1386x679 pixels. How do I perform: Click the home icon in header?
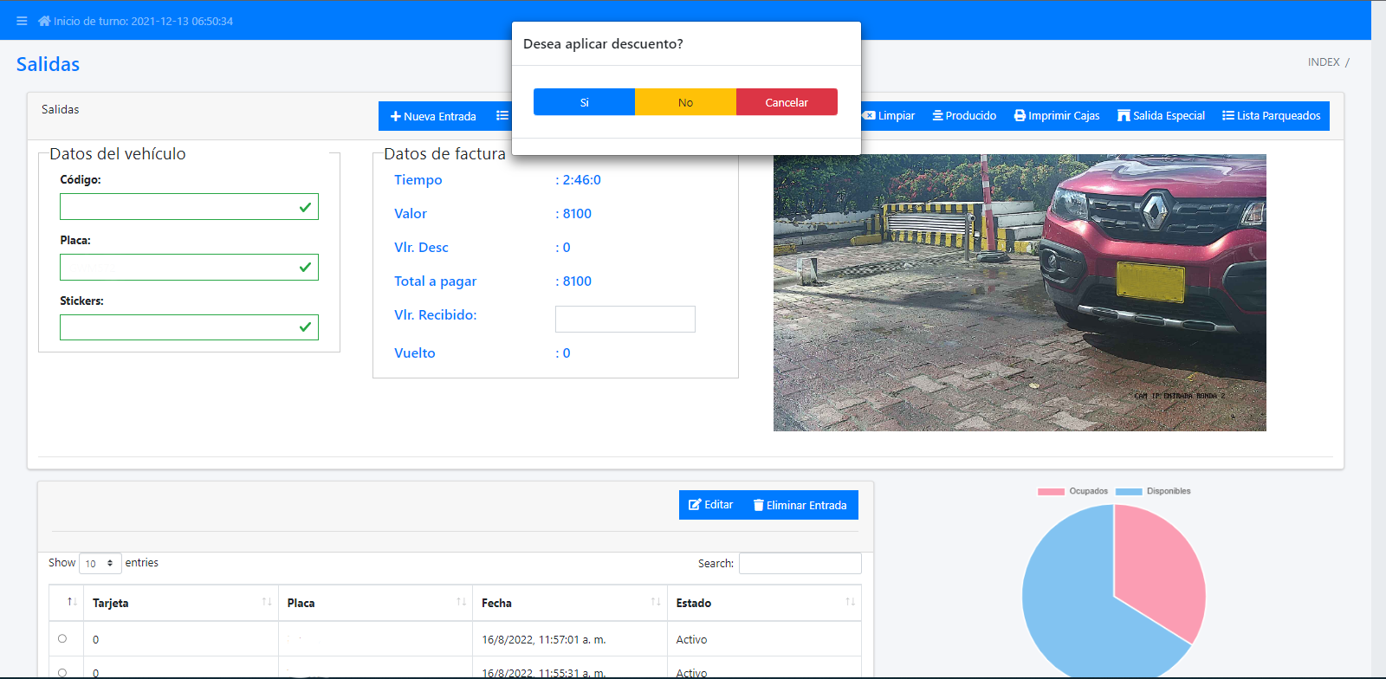(44, 21)
